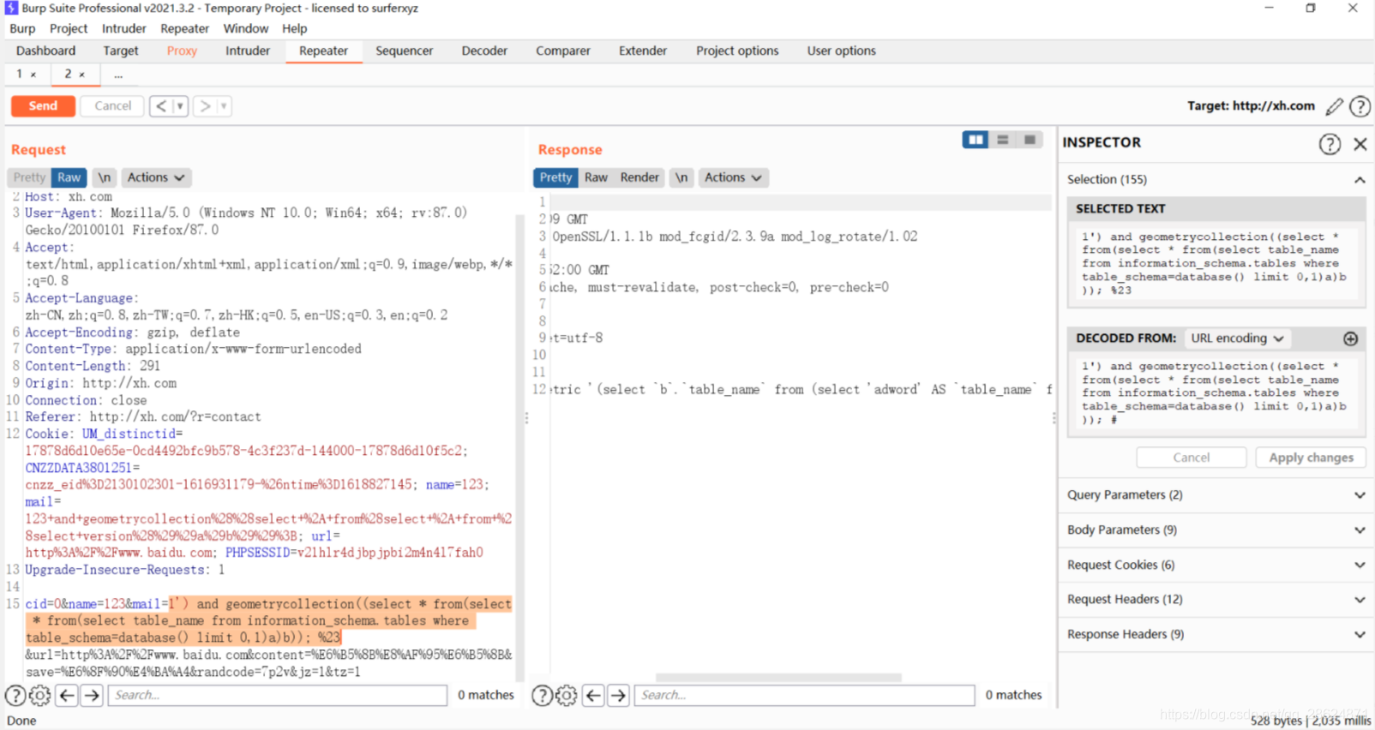Close the Inspector panel
Image resolution: width=1375 pixels, height=730 pixels.
point(1360,144)
